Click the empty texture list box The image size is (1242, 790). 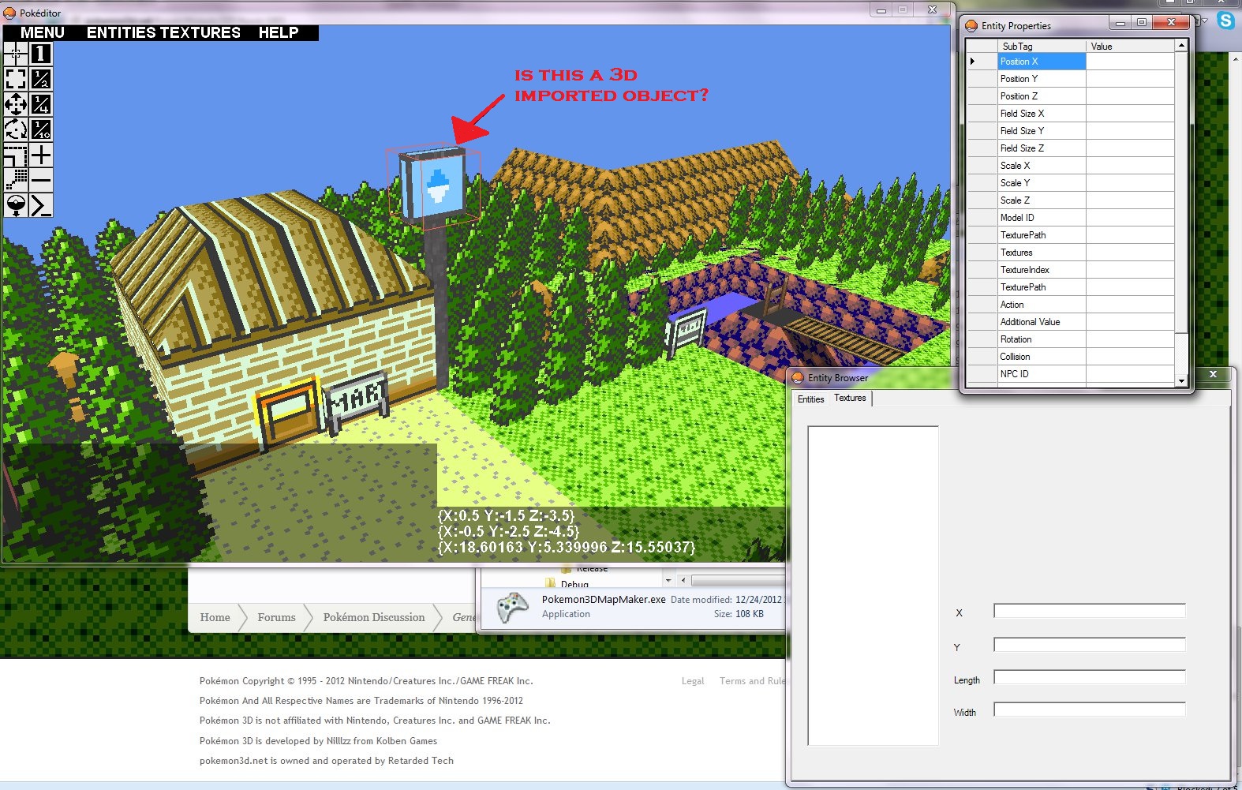(x=873, y=586)
